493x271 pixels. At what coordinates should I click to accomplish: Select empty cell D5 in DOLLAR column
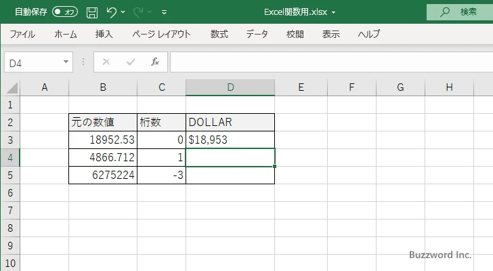[x=230, y=175]
